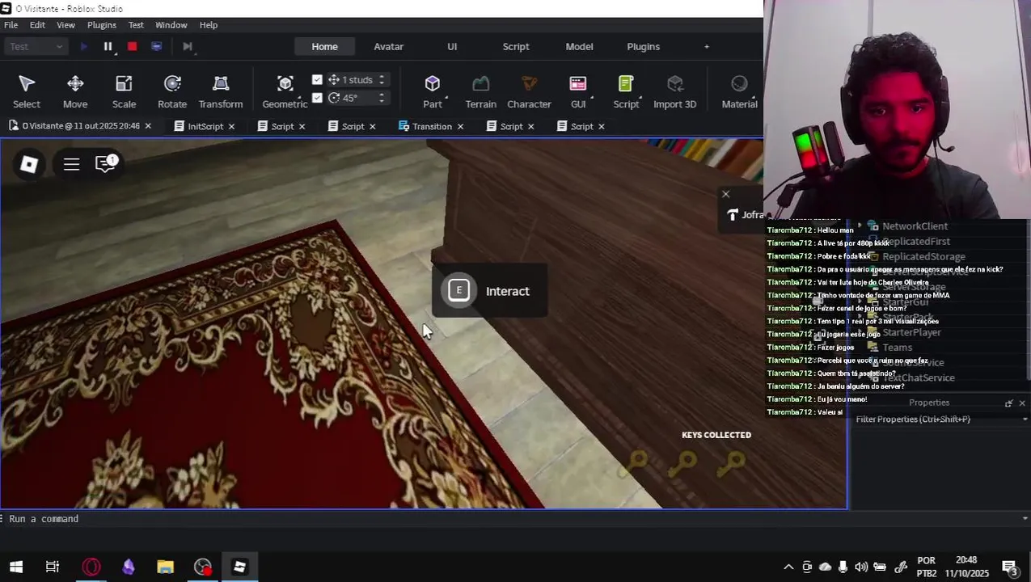Adjust the rotation angle stepper

(382, 98)
